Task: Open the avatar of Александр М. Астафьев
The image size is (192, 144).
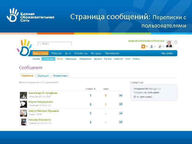Action: 23,95
